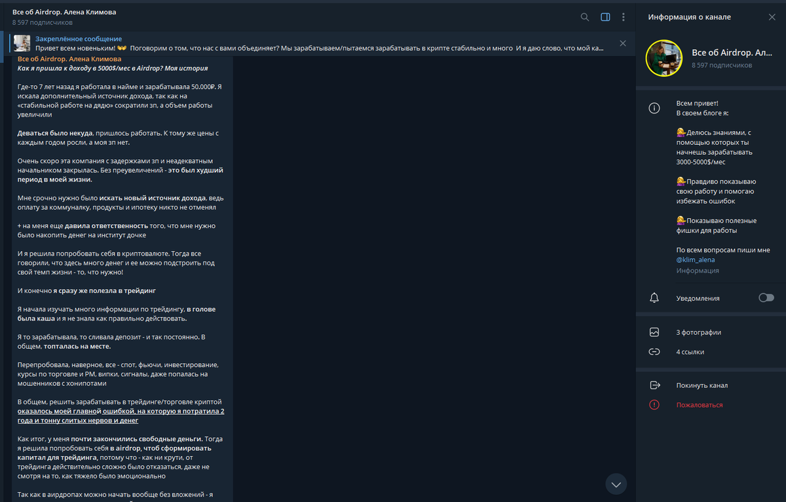Screen dimensions: 786x502
Task: Click the pinned message thumbnail image
Action: point(22,44)
